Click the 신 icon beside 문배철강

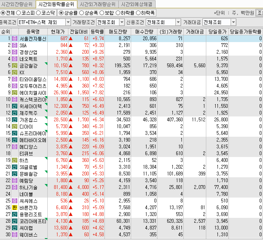tap(15, 174)
